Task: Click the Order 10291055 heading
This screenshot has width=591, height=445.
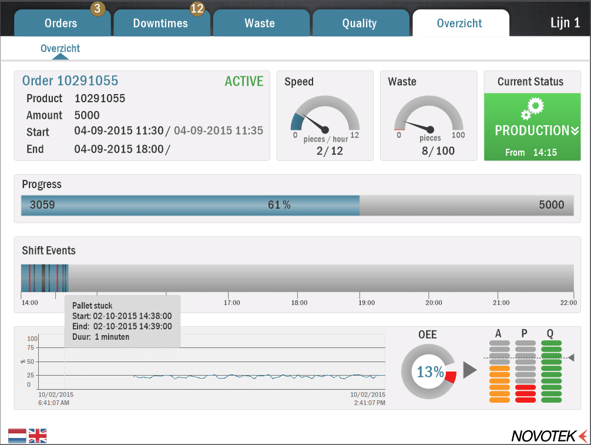Action: 70,81
